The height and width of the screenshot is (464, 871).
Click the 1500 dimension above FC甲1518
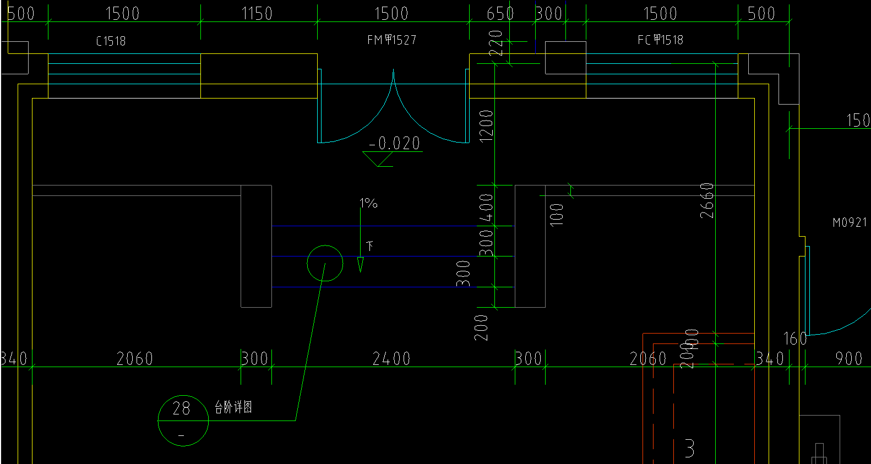point(660,13)
